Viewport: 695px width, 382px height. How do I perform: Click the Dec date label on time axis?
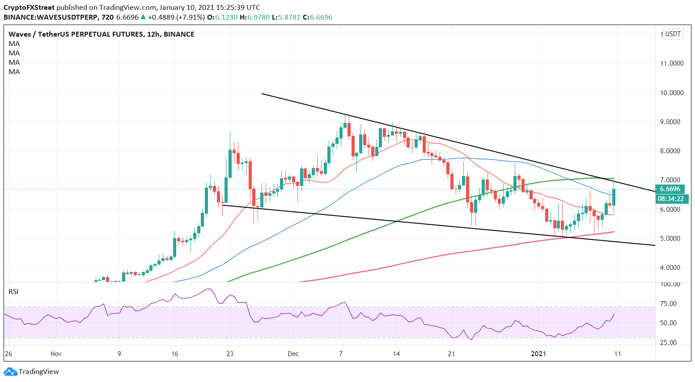point(293,354)
